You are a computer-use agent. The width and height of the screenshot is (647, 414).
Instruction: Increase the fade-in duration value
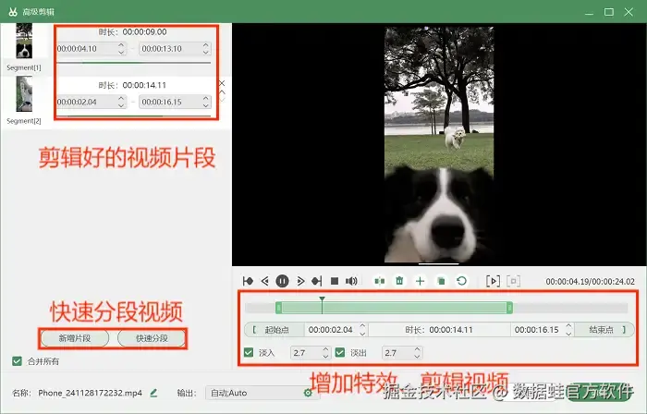[x=325, y=349]
